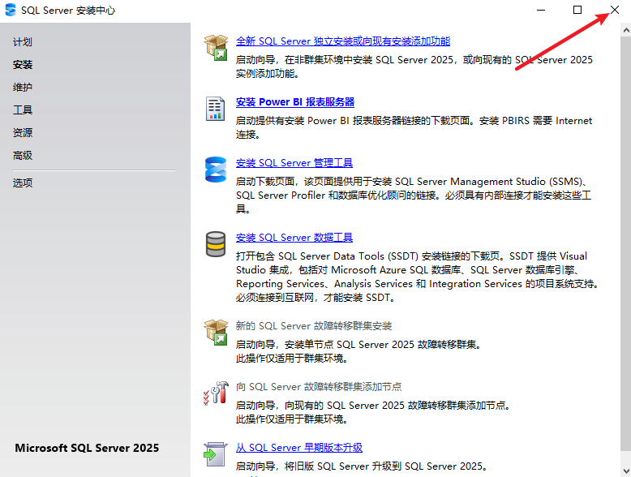Click the SQL Server title bar app icon
This screenshot has height=477, width=631.
coord(10,10)
